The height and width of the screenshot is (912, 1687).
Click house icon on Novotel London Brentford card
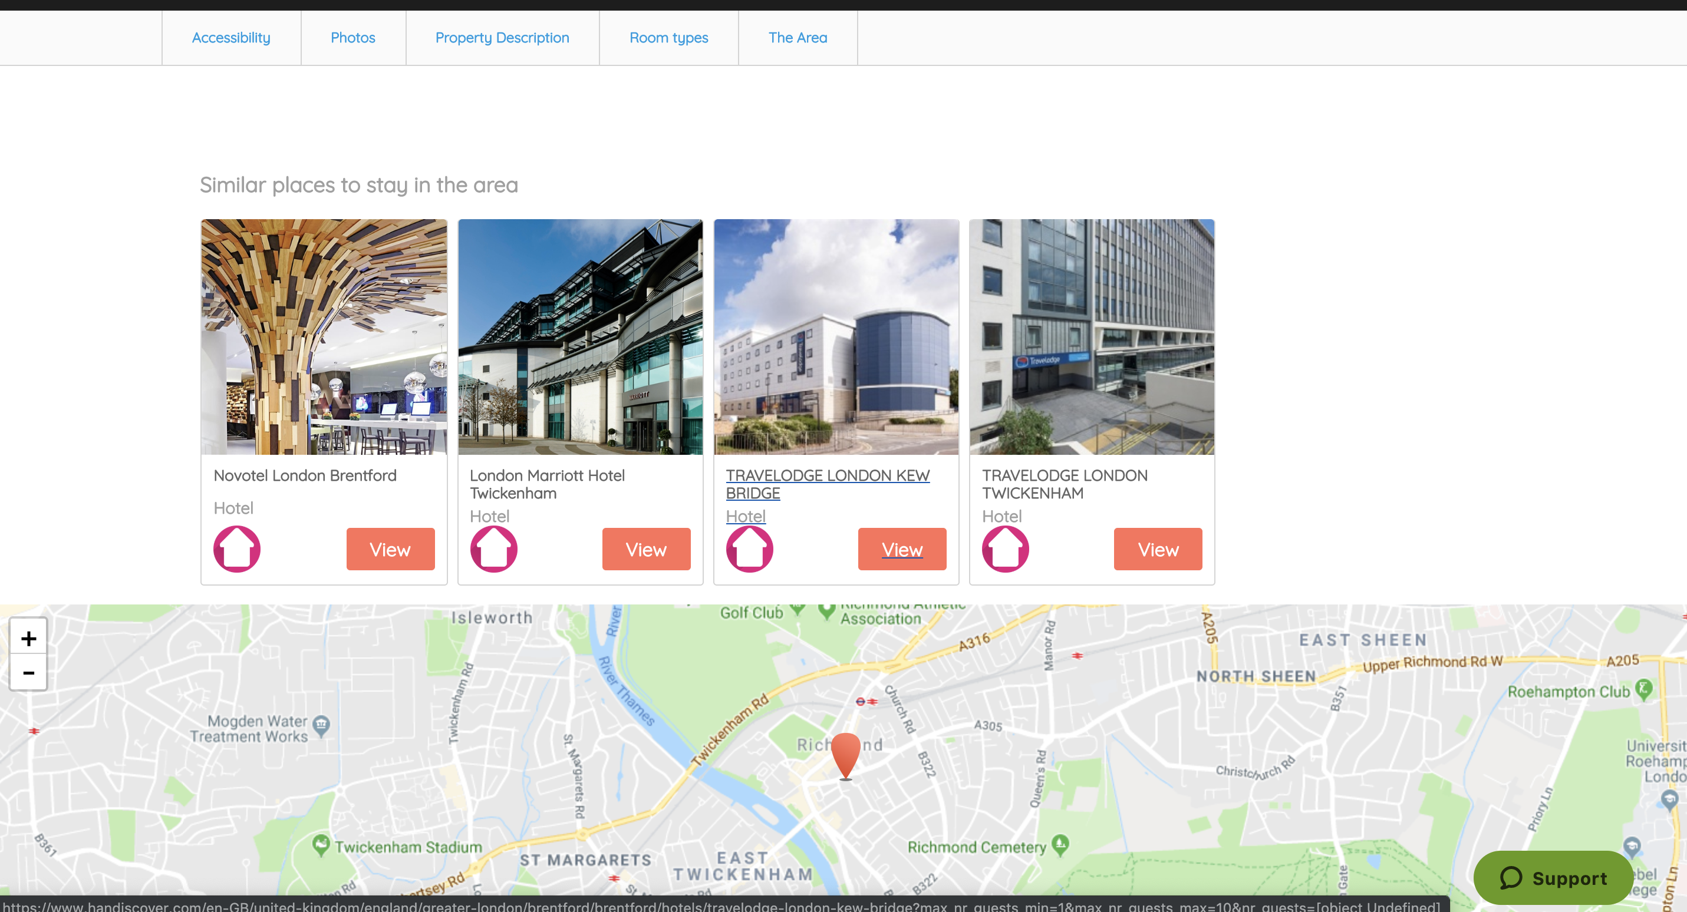[237, 548]
